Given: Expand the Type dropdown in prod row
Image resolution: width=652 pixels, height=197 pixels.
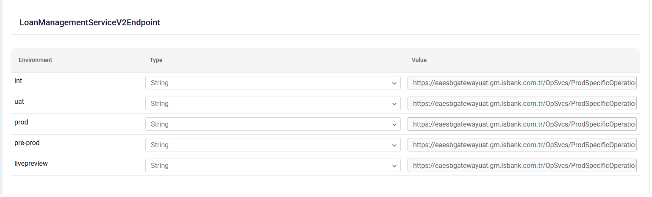Looking at the screenshot, I should (x=272, y=124).
